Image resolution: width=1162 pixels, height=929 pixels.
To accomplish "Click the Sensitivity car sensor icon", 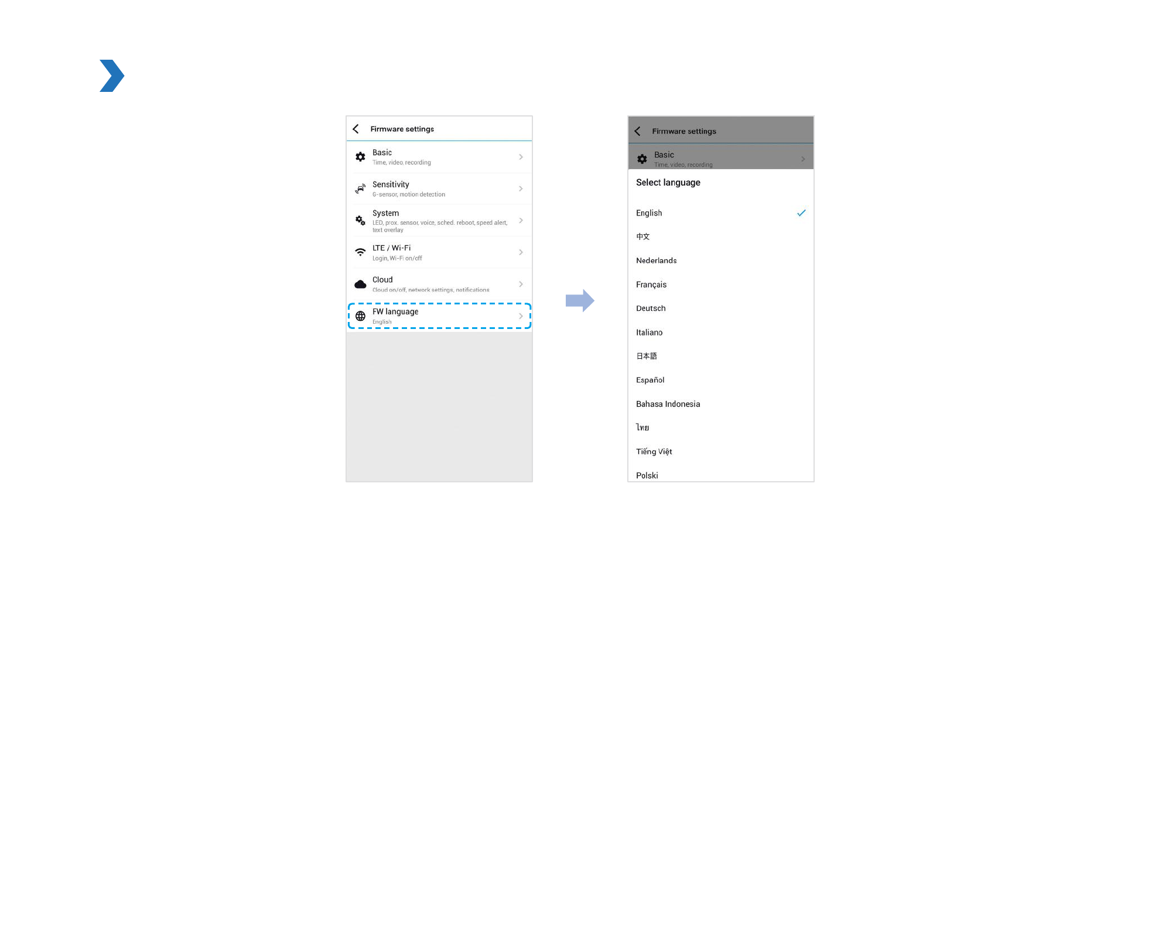I will [x=360, y=188].
